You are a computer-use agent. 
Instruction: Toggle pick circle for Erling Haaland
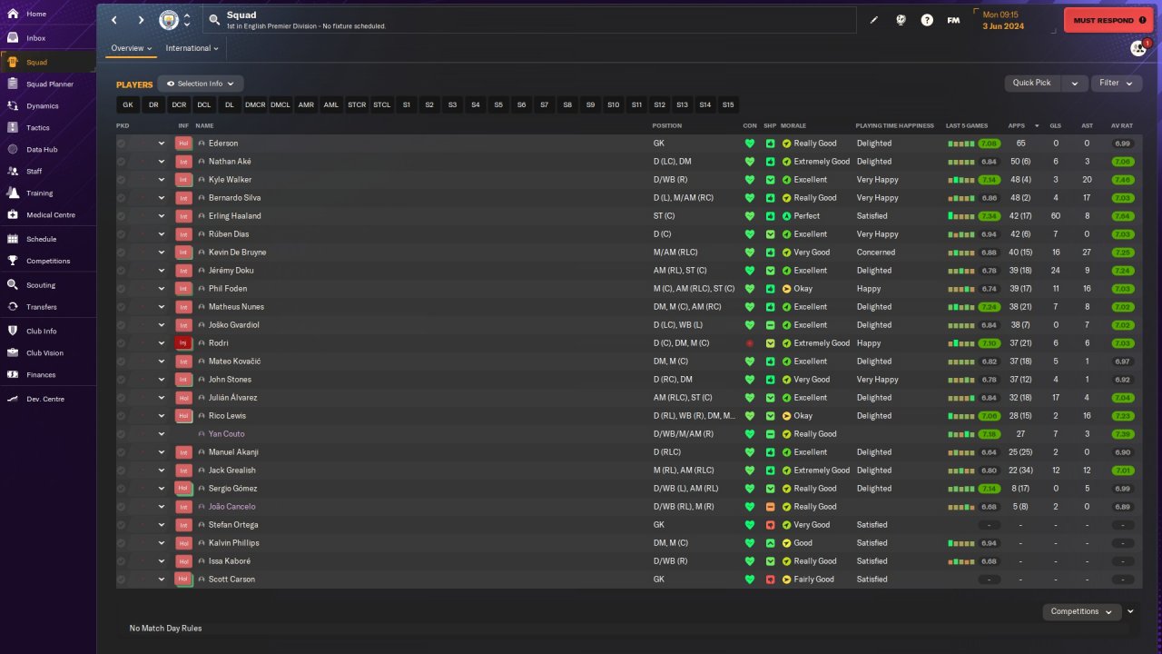tap(122, 216)
